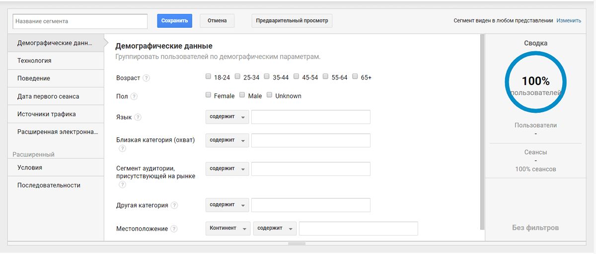The width and height of the screenshot is (596, 254).
Task: Open the Континент location dropdown
Action: pos(227,228)
